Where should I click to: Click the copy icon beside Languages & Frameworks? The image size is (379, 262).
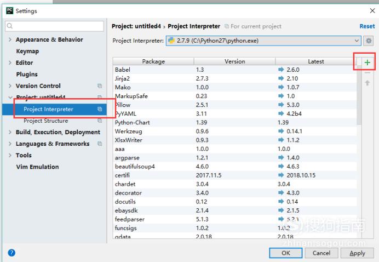(x=100, y=144)
